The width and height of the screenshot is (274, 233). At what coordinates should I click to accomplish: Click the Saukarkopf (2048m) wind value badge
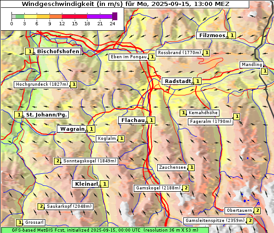point(41,206)
